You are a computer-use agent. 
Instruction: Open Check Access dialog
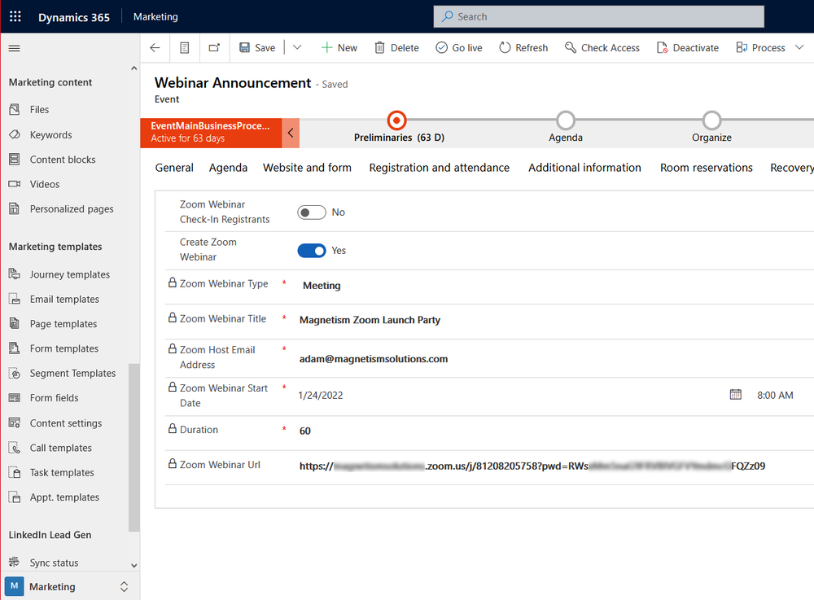(602, 48)
